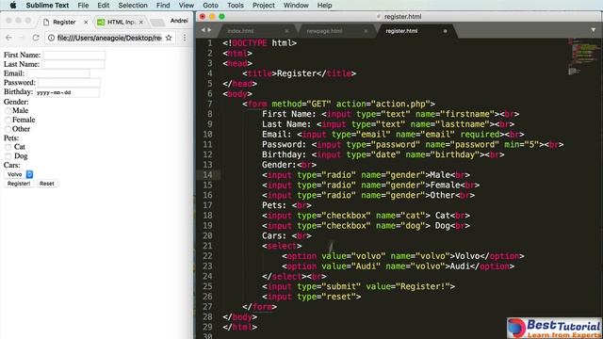Image resolution: width=603 pixels, height=339 pixels.
Task: Click line number 14 in the gutter
Action: 207,175
